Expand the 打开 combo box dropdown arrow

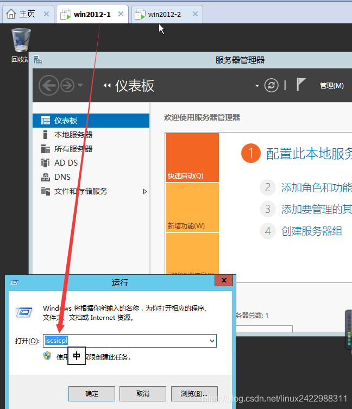point(212,341)
